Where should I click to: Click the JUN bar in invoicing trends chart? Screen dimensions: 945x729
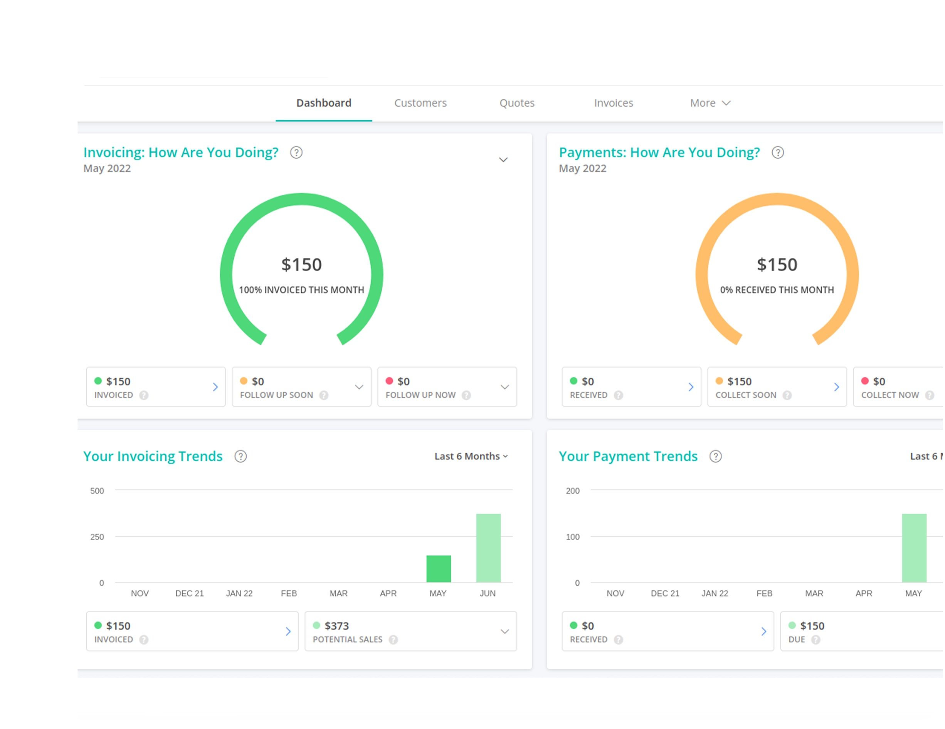(x=488, y=547)
